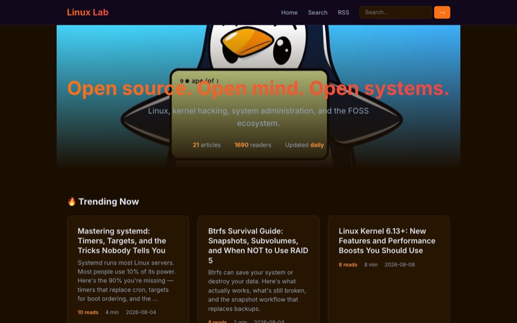The image size is (517, 323).
Task: Click the '4 min' read time on systemd card
Action: click(x=112, y=312)
